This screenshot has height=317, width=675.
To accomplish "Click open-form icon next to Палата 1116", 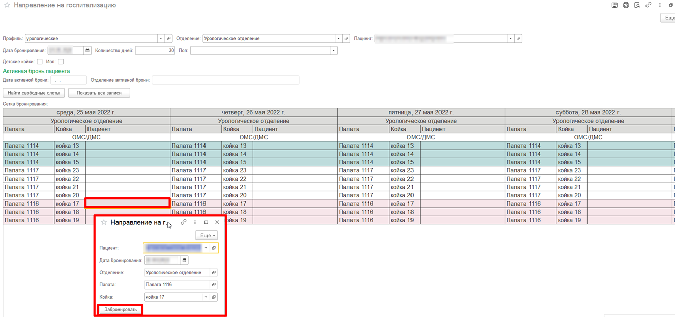I will 214,285.
